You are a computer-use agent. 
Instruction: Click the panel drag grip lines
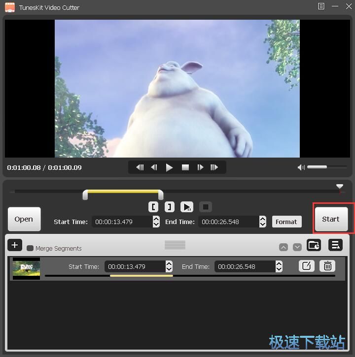point(175,245)
